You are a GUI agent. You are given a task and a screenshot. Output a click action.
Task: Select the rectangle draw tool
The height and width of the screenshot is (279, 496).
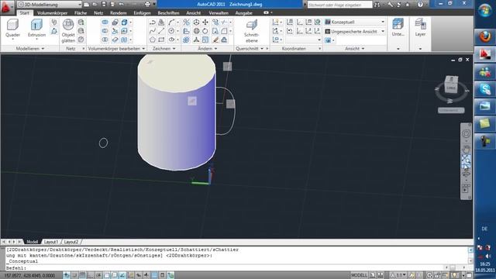(161, 40)
